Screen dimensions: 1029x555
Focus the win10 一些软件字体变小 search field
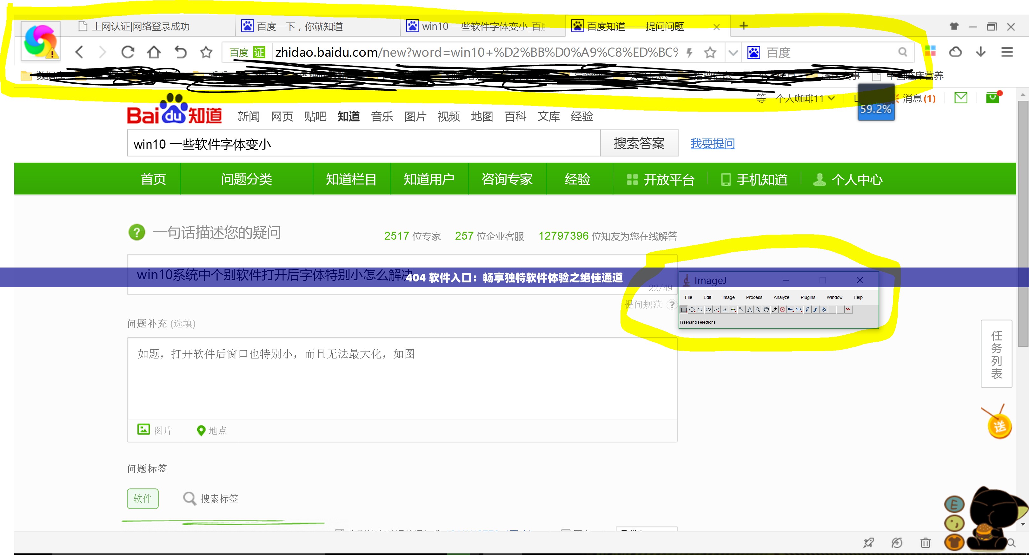click(363, 143)
